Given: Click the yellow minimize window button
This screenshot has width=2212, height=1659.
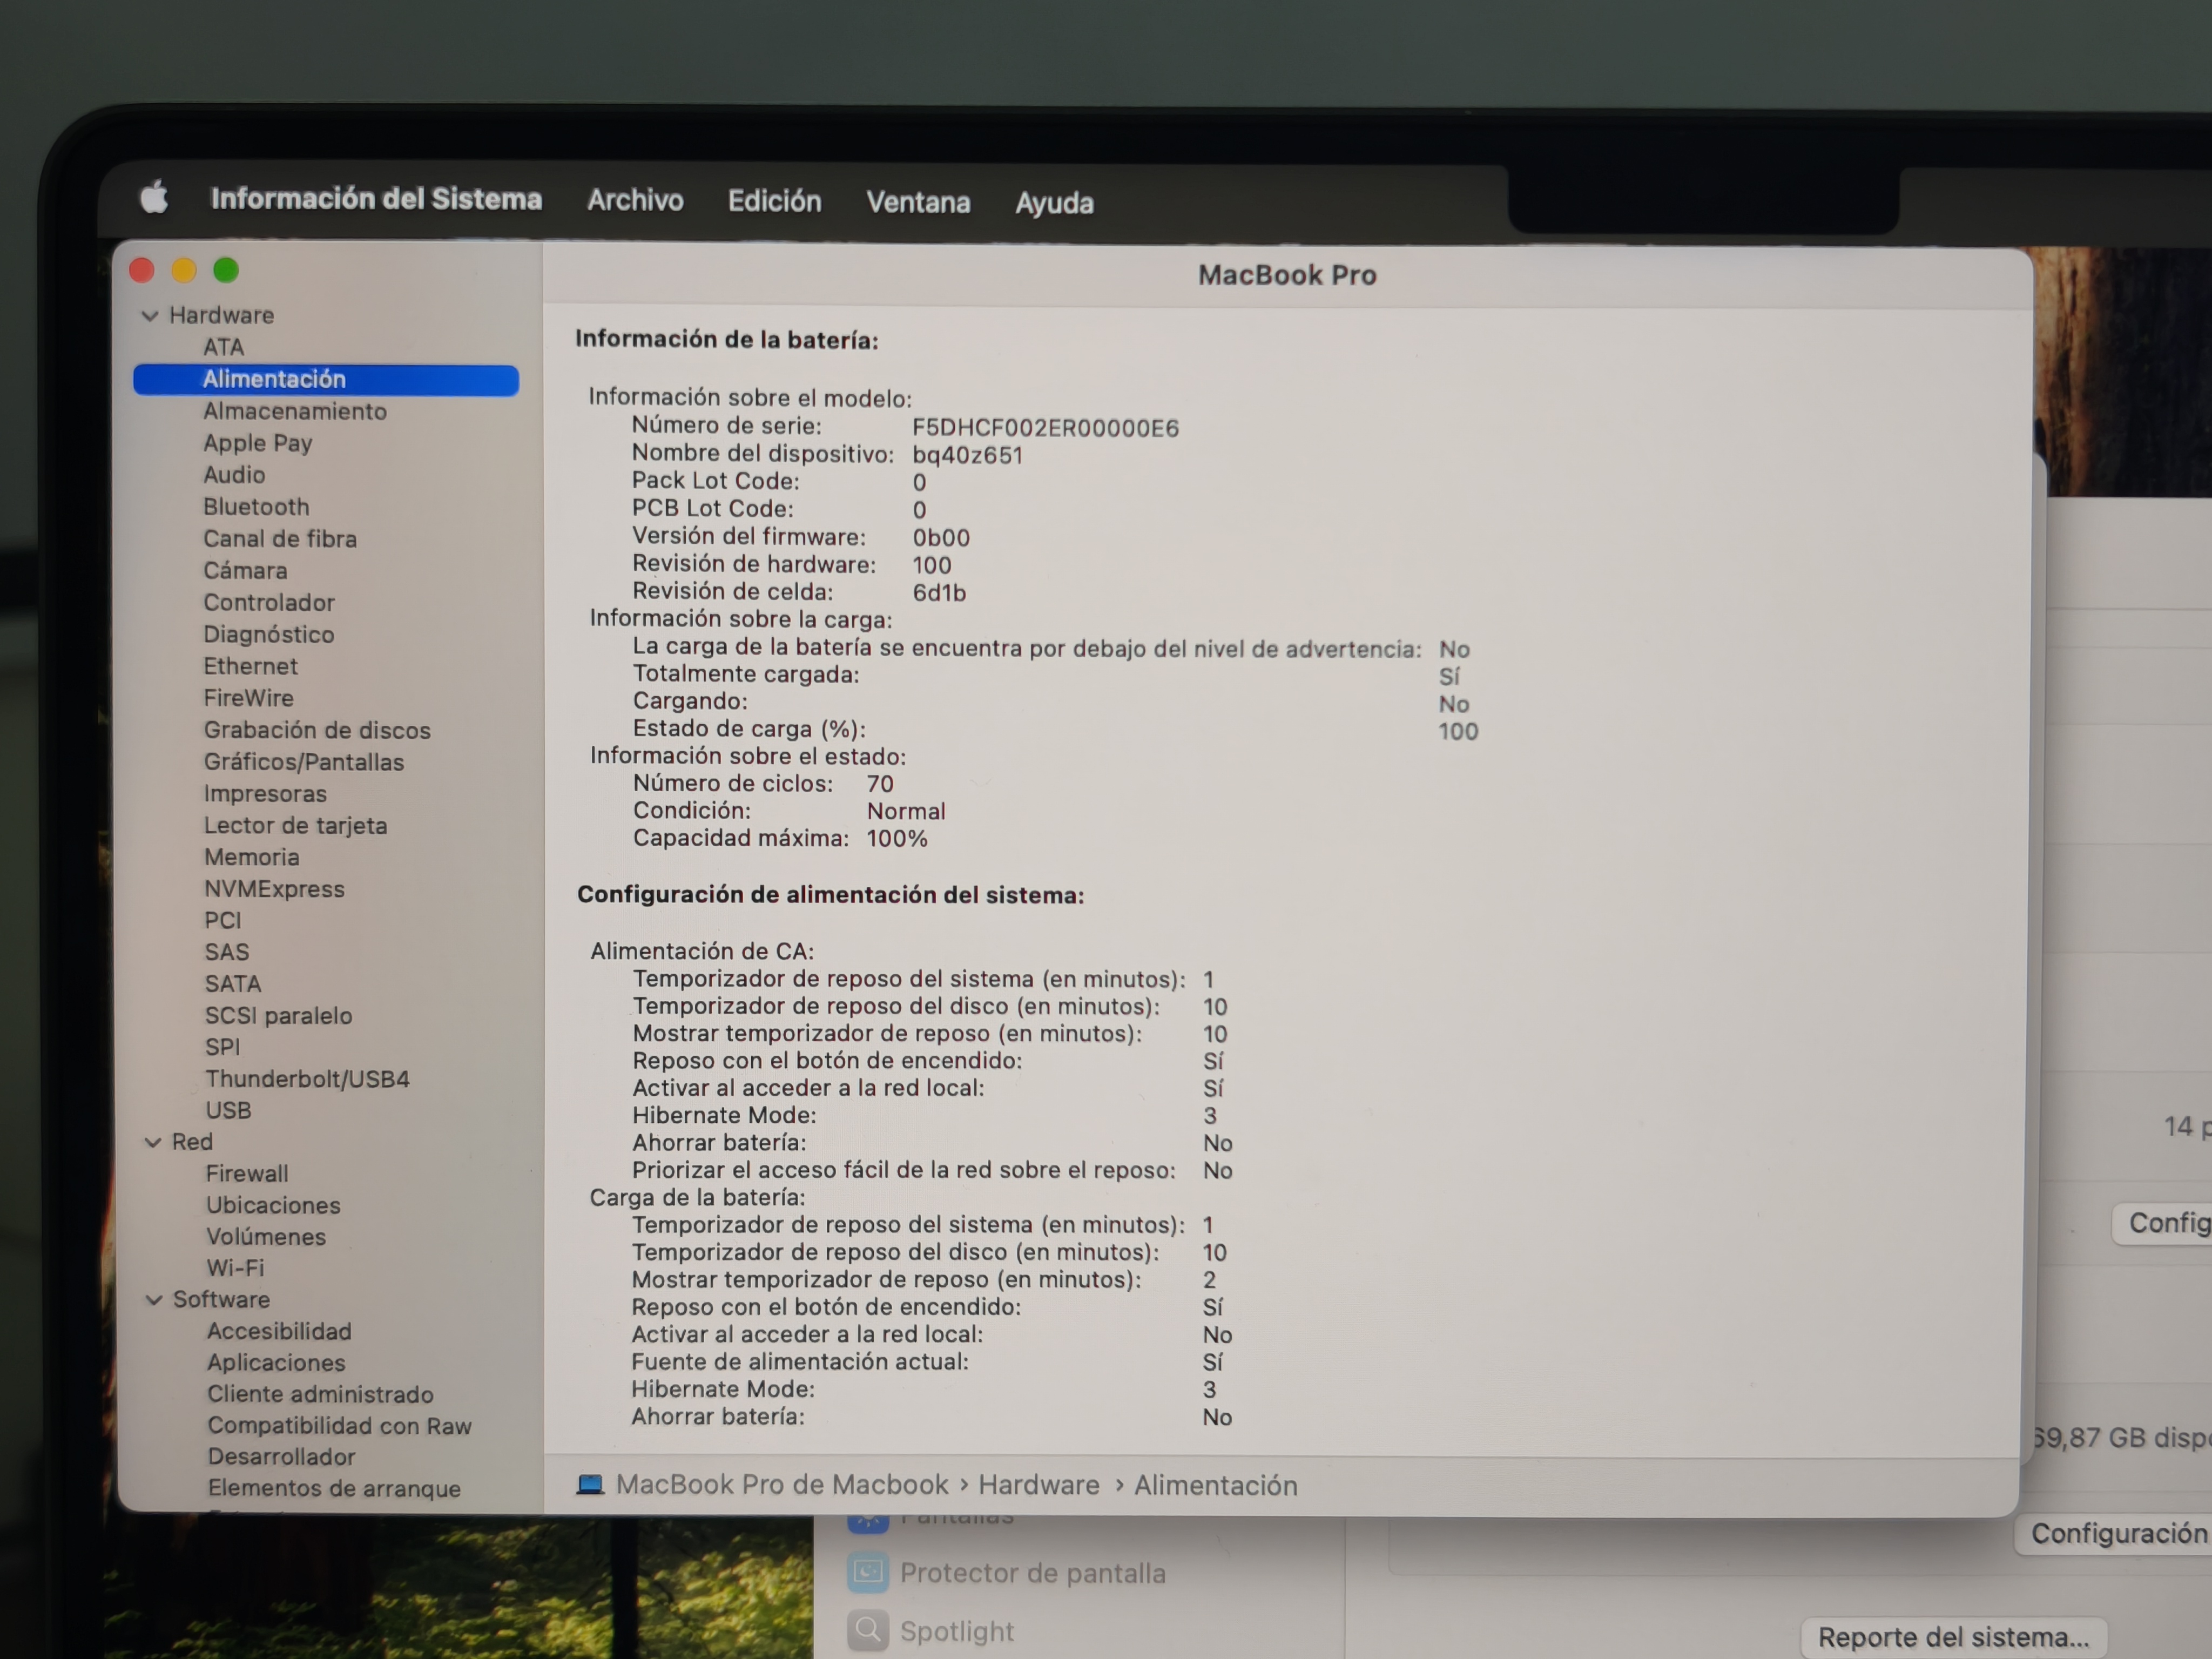Looking at the screenshot, I should (184, 270).
